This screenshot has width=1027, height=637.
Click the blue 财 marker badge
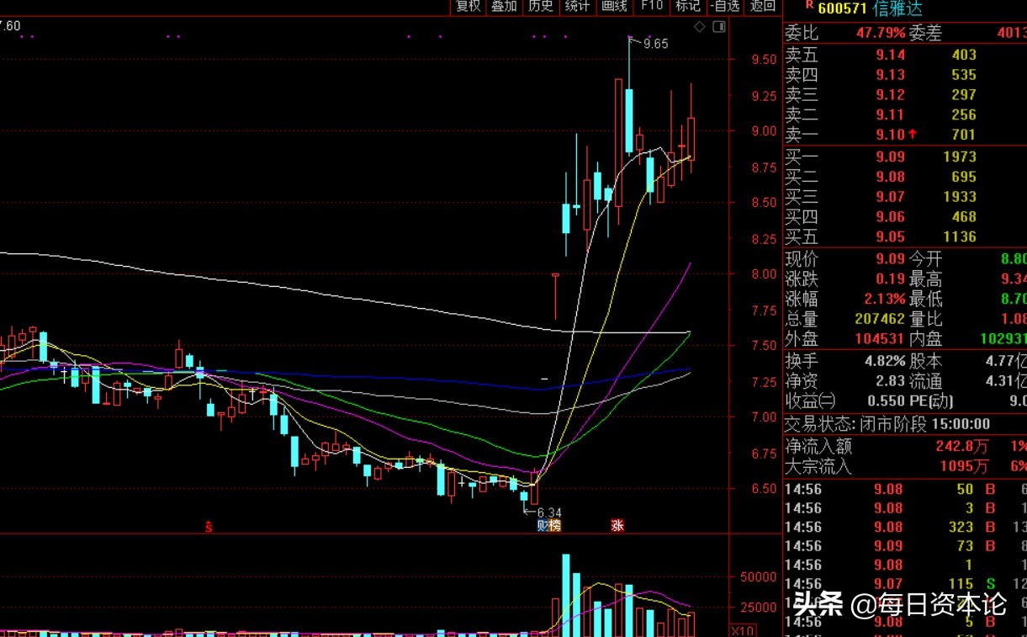click(x=543, y=526)
